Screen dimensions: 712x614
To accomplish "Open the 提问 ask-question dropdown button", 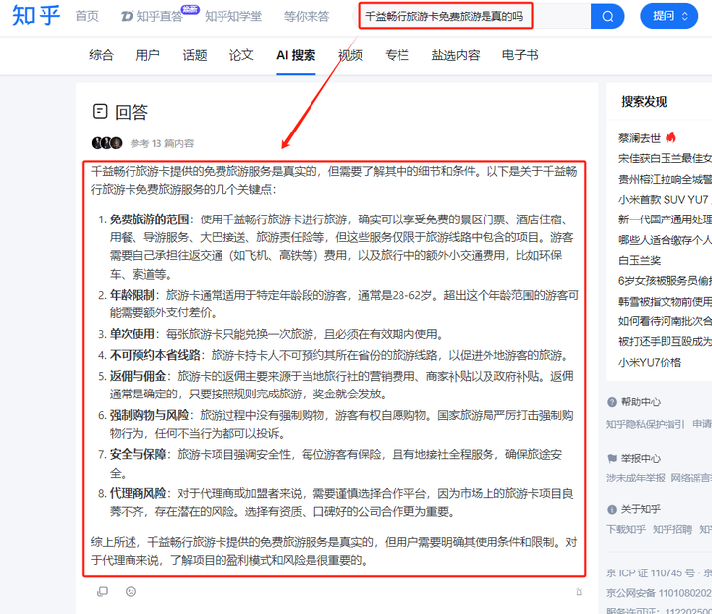I will [x=668, y=16].
